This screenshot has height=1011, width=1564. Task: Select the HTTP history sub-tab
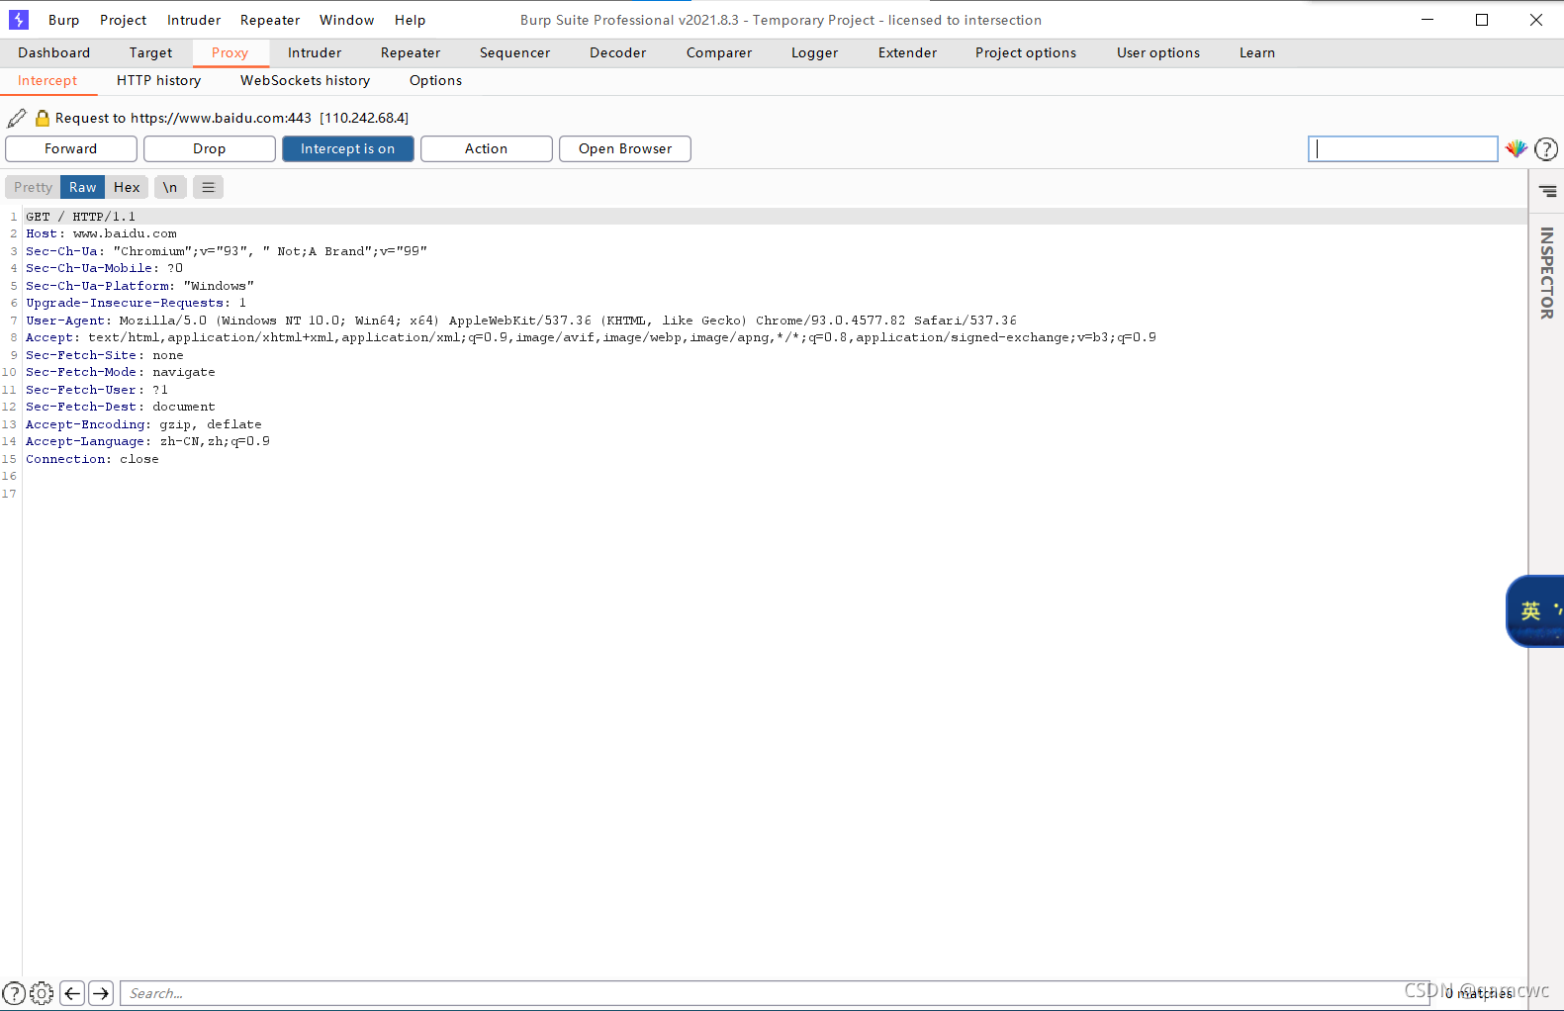click(159, 80)
